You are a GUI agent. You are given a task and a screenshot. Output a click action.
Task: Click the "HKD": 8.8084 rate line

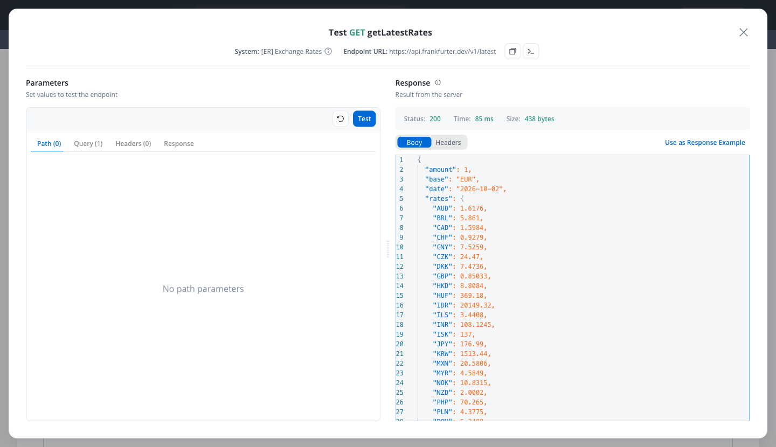click(460, 286)
